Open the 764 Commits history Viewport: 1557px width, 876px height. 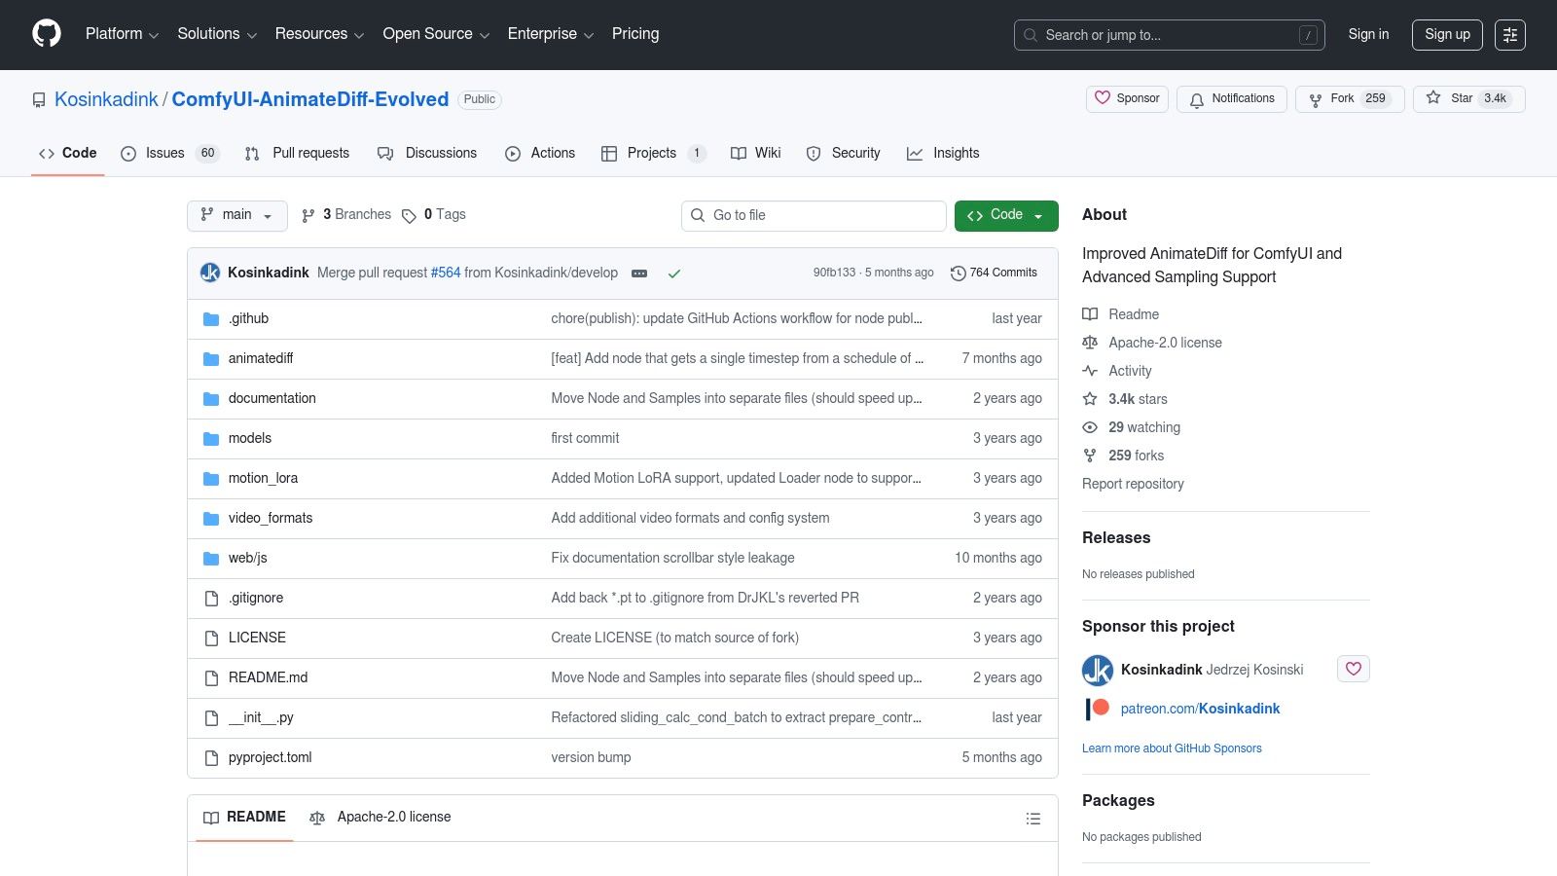[994, 273]
